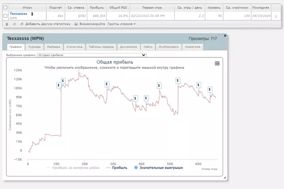Toggle the Значительные выигрыши legend series
The image size is (284, 189).
pyautogui.click(x=159, y=168)
